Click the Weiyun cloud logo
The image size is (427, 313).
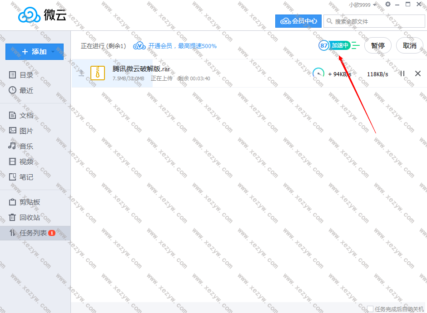coord(30,16)
